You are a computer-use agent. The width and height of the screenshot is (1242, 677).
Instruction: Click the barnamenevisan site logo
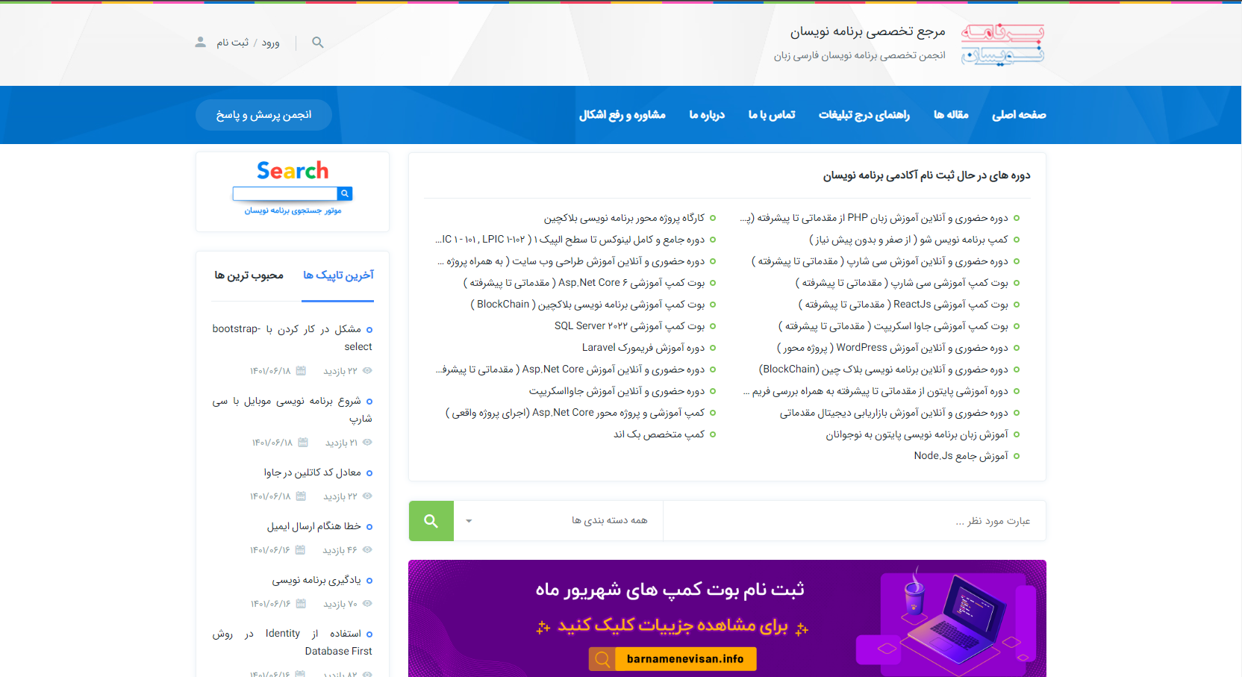click(x=1002, y=44)
